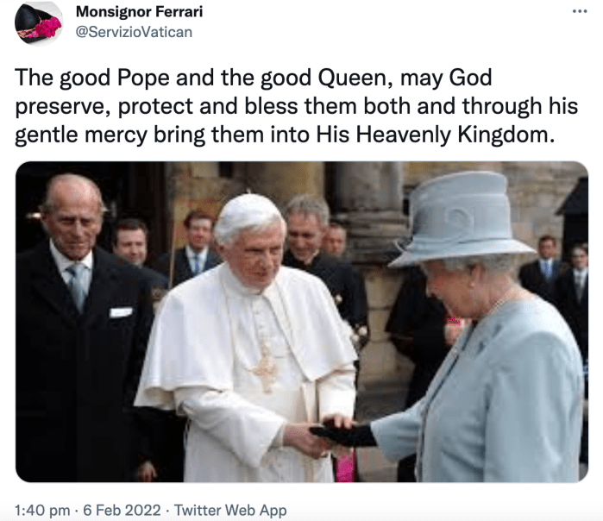This screenshot has height=521, width=603.
Task: Click the 6 Feb 2022 date
Action: click(122, 511)
